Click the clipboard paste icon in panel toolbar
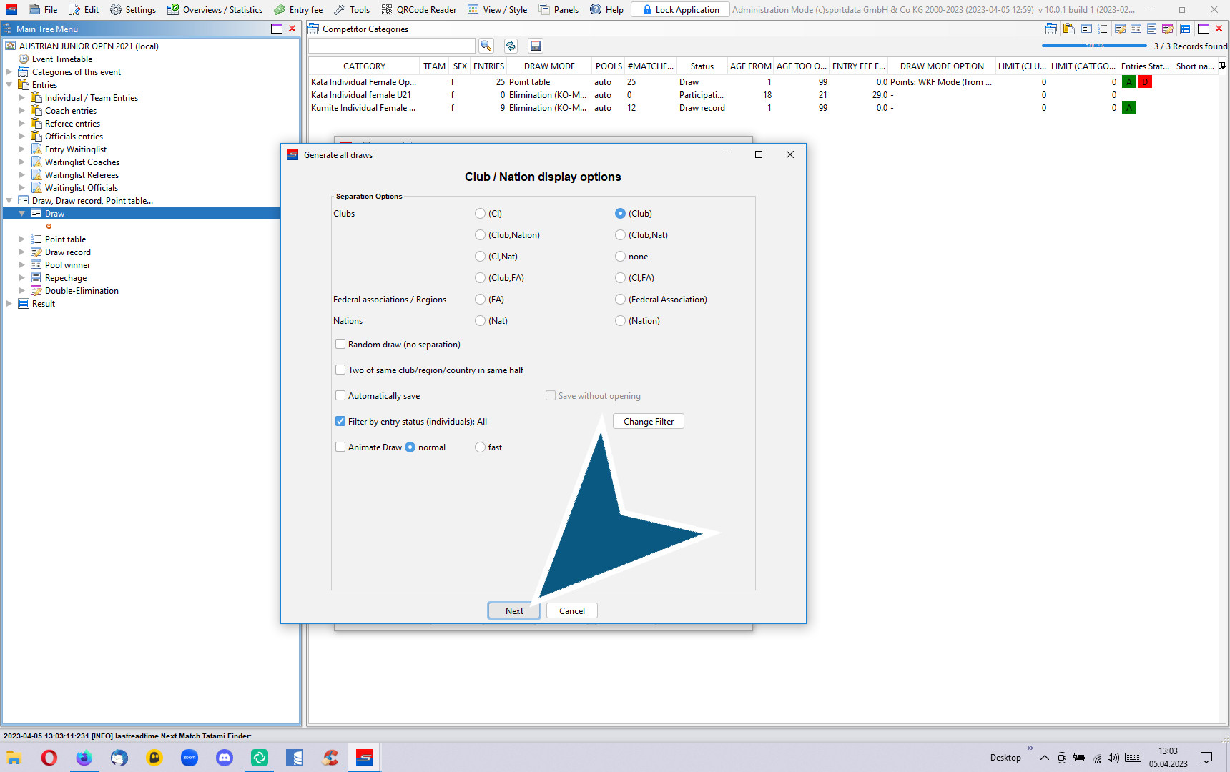This screenshot has width=1230, height=772. [1069, 29]
